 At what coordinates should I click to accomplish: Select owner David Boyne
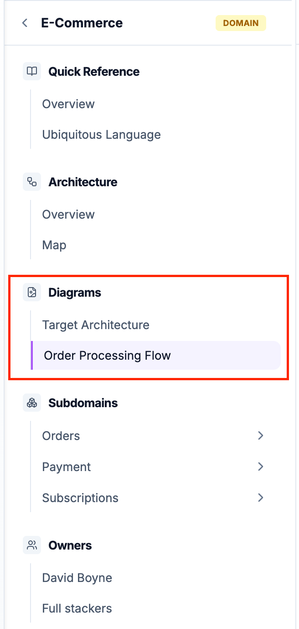point(77,578)
